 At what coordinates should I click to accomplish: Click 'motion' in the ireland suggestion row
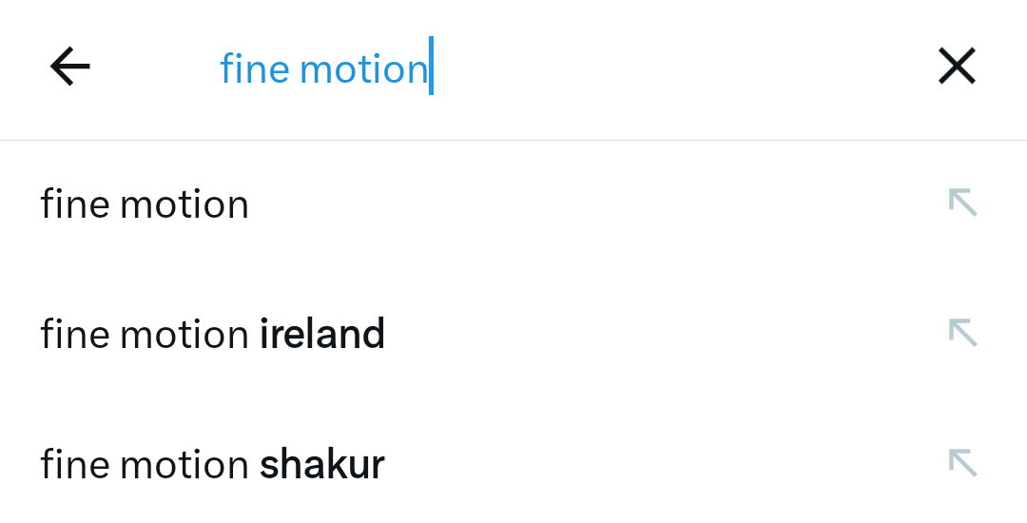tap(184, 334)
